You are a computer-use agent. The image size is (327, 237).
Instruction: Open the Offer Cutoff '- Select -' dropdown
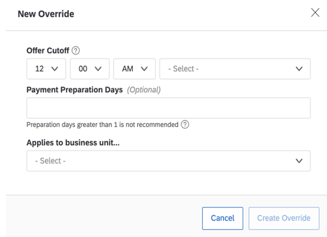click(235, 69)
